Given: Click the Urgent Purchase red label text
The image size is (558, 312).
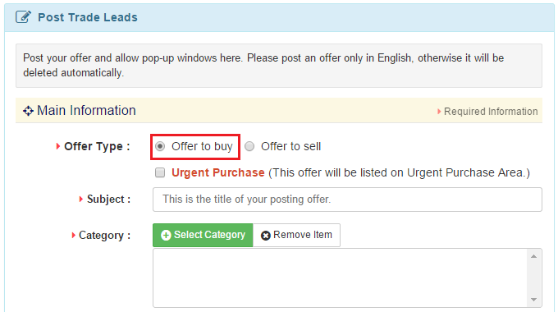Looking at the screenshot, I should coord(217,172).
